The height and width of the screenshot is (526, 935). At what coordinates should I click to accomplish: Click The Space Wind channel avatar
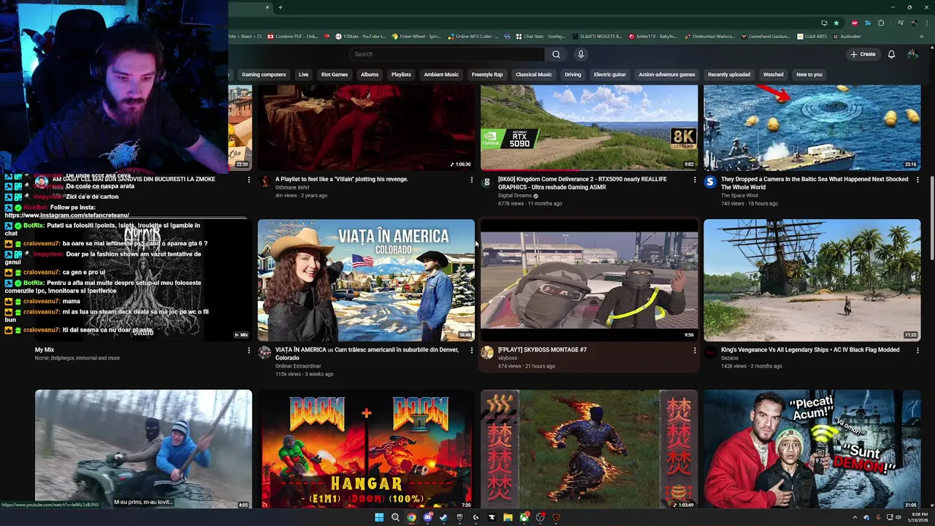point(710,182)
